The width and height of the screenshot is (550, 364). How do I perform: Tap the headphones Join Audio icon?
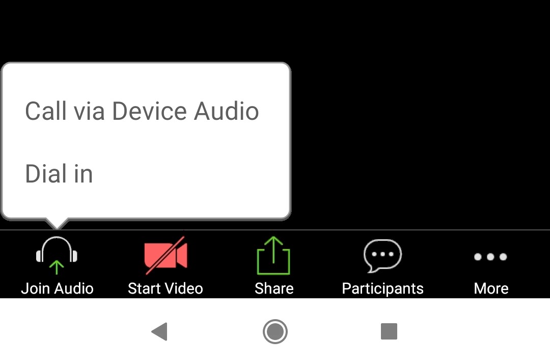pos(57,255)
